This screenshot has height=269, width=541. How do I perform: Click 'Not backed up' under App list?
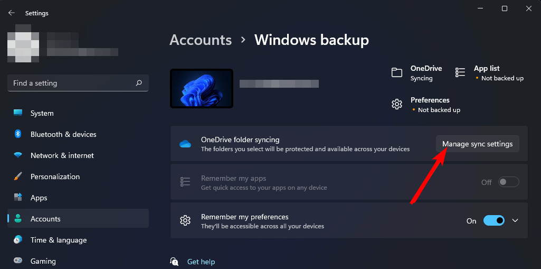502,78
